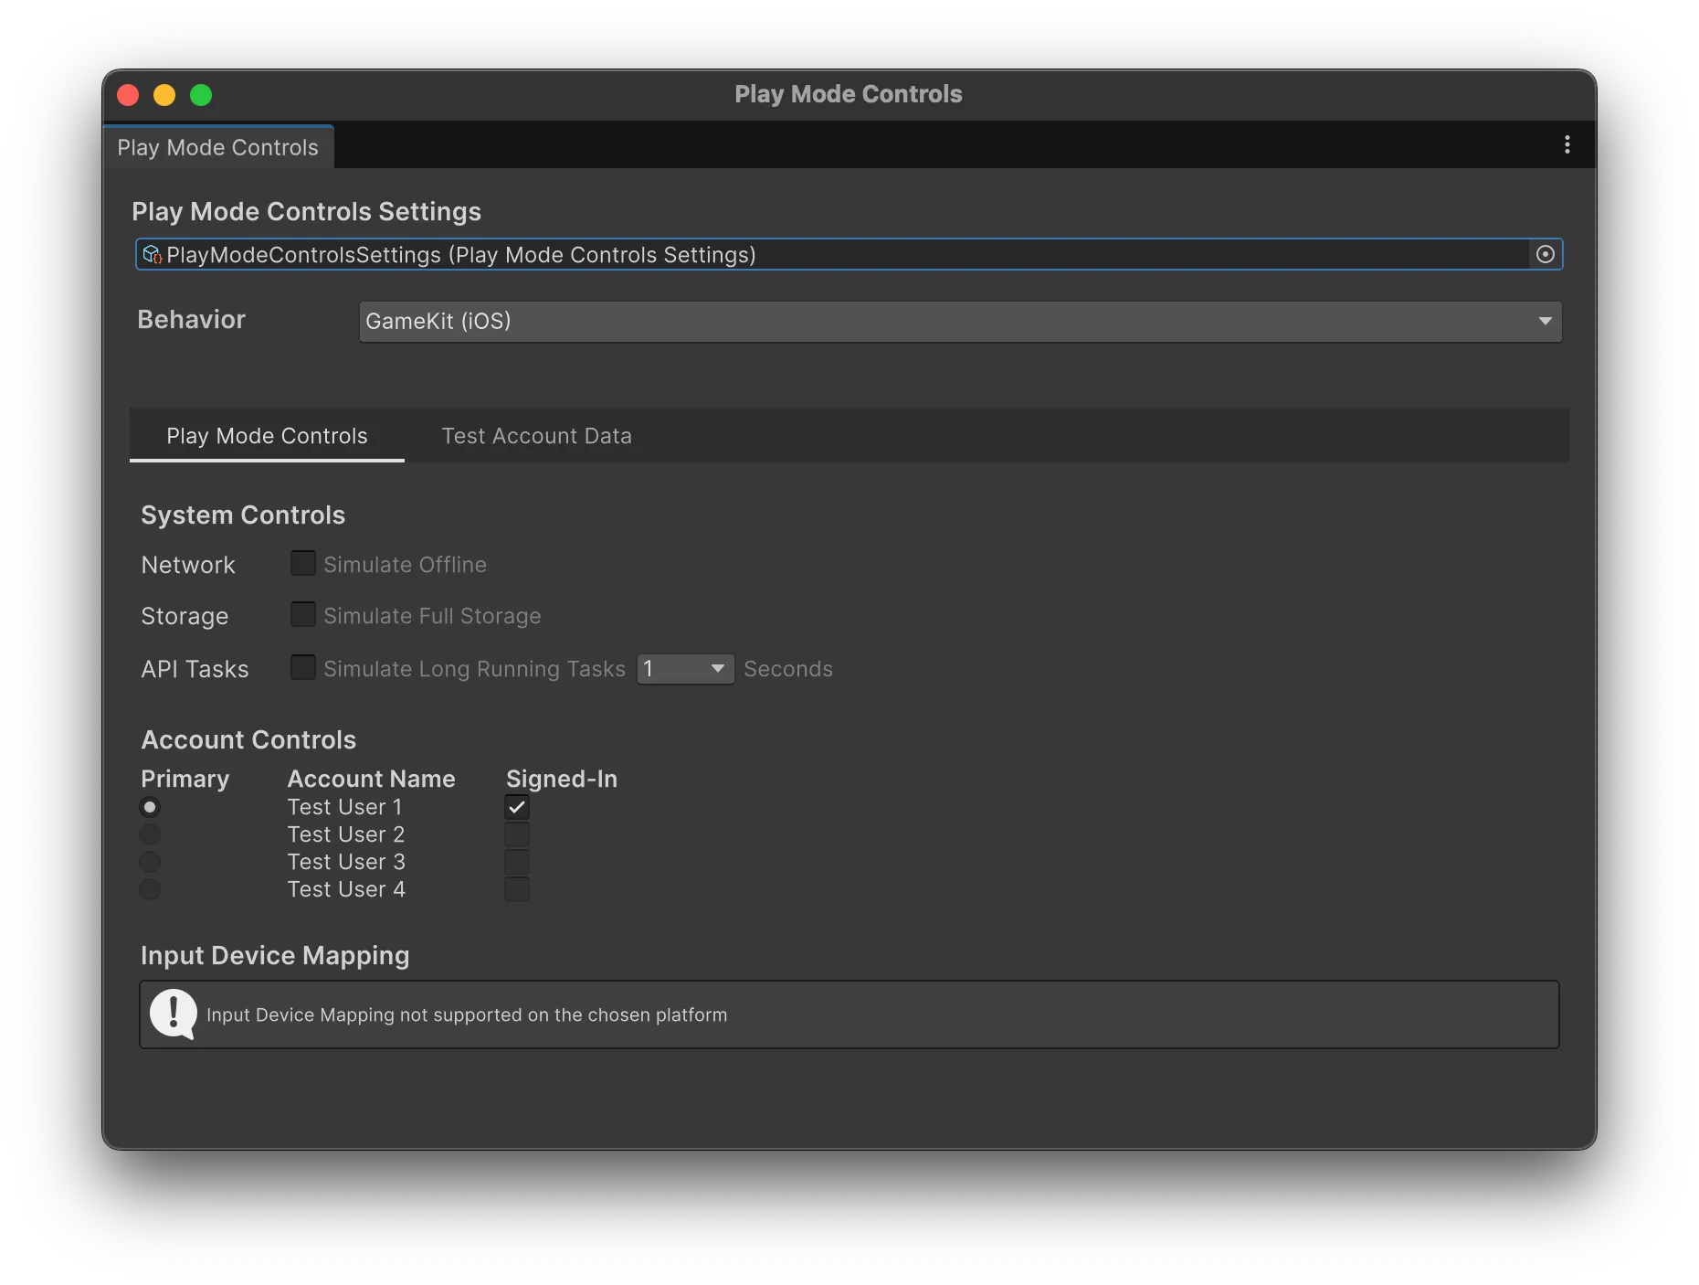Open the Behavior GameKit (iOS) dropdown
This screenshot has height=1285, width=1699.
coord(960,322)
